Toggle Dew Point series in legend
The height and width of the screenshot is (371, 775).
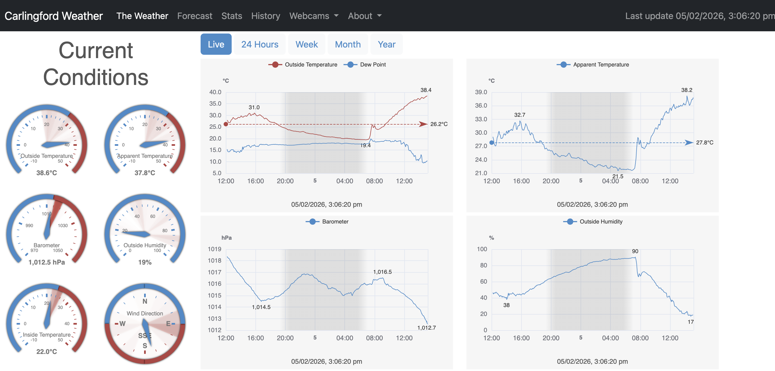[x=372, y=65]
